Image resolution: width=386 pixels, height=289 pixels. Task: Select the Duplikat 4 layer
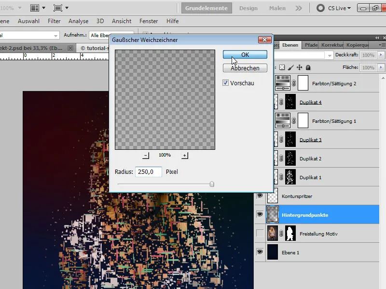click(310, 102)
